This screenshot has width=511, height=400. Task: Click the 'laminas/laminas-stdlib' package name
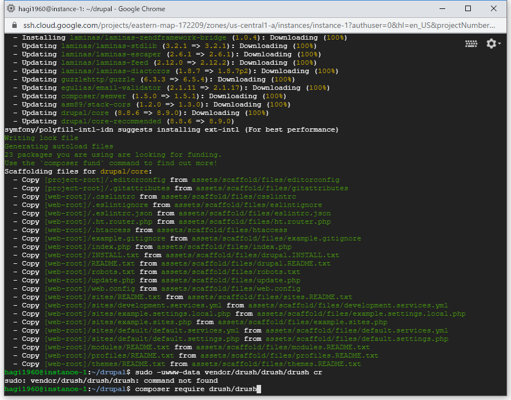[109, 46]
